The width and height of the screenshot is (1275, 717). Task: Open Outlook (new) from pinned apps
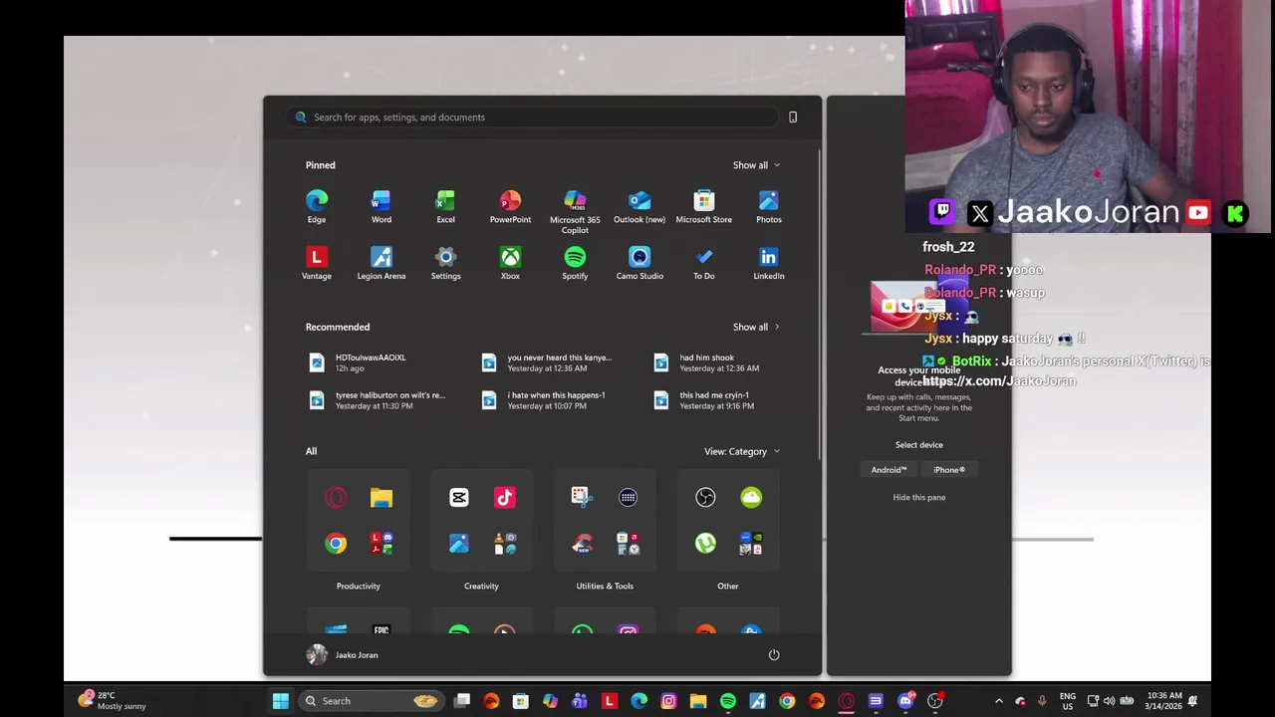click(x=639, y=207)
